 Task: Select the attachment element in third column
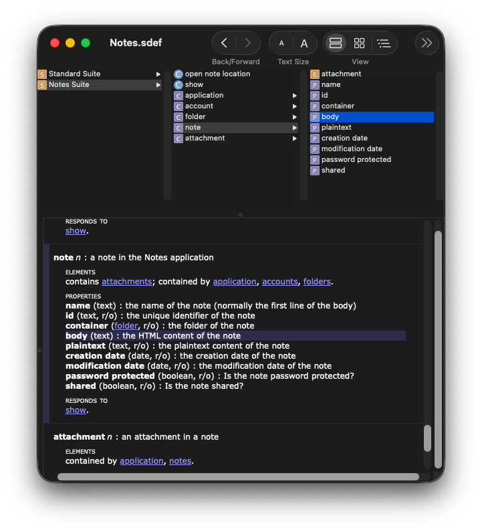[x=372, y=74]
